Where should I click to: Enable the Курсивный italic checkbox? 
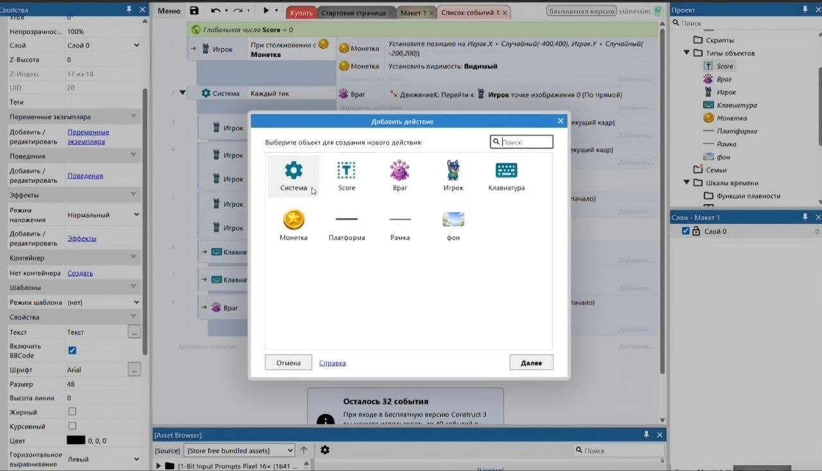click(x=72, y=425)
